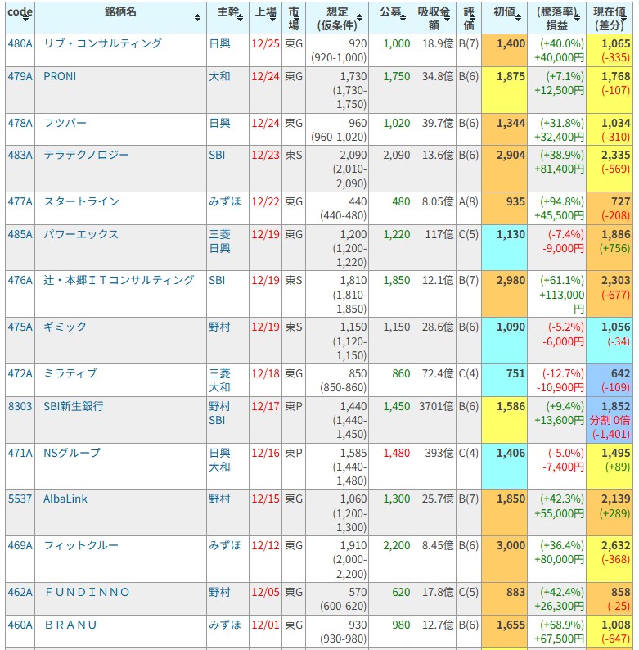Open ＦＵＮＤＩＮＮＯ company link
The height and width of the screenshot is (650, 639).
click(x=87, y=592)
